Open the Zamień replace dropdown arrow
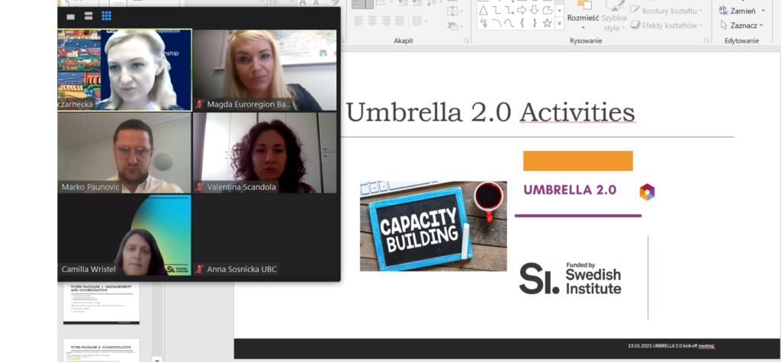This screenshot has height=362, width=781. coord(763,11)
